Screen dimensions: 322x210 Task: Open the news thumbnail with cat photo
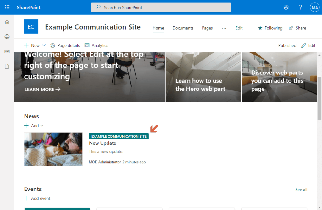pos(53,149)
